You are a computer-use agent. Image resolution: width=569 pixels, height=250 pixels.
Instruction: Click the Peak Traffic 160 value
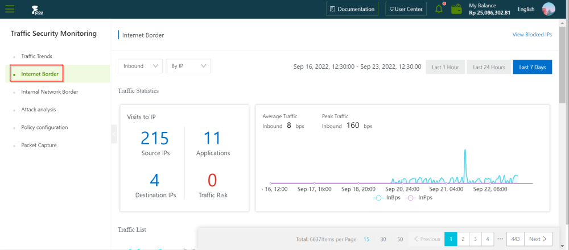[x=353, y=126]
